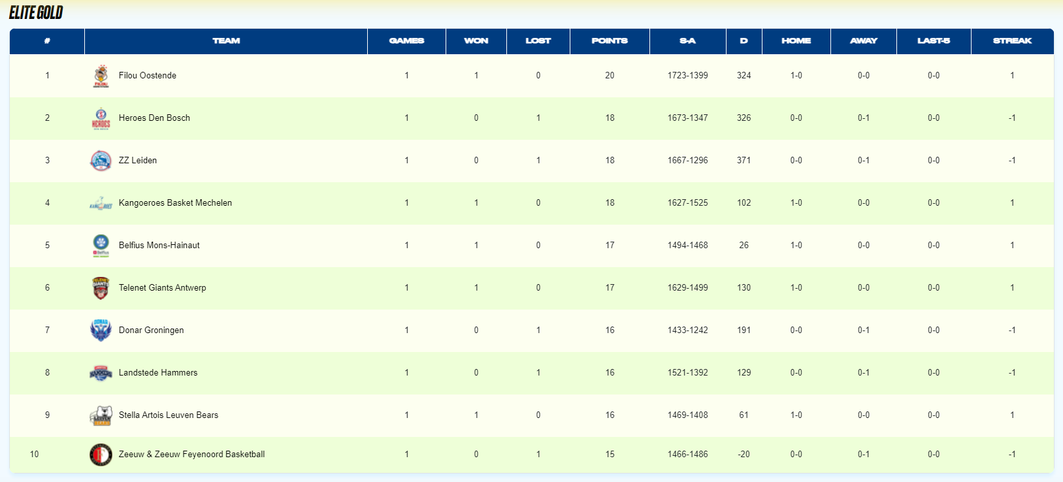Click the S-A column header
Viewport: 1063px width, 482px height.
[688, 41]
